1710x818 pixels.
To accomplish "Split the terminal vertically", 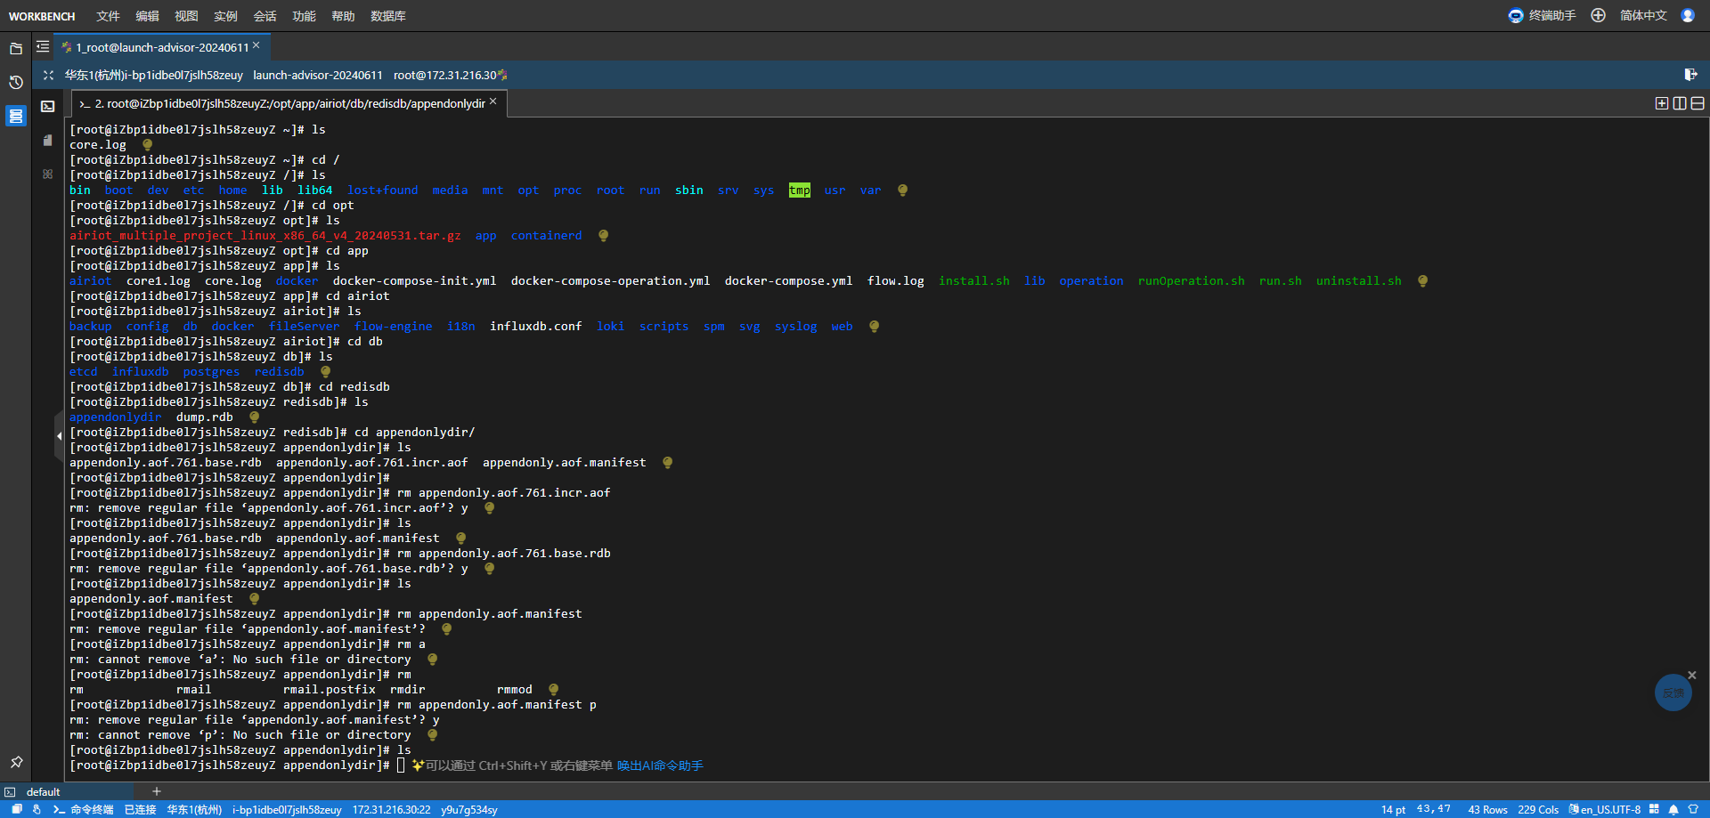I will coord(1680,103).
